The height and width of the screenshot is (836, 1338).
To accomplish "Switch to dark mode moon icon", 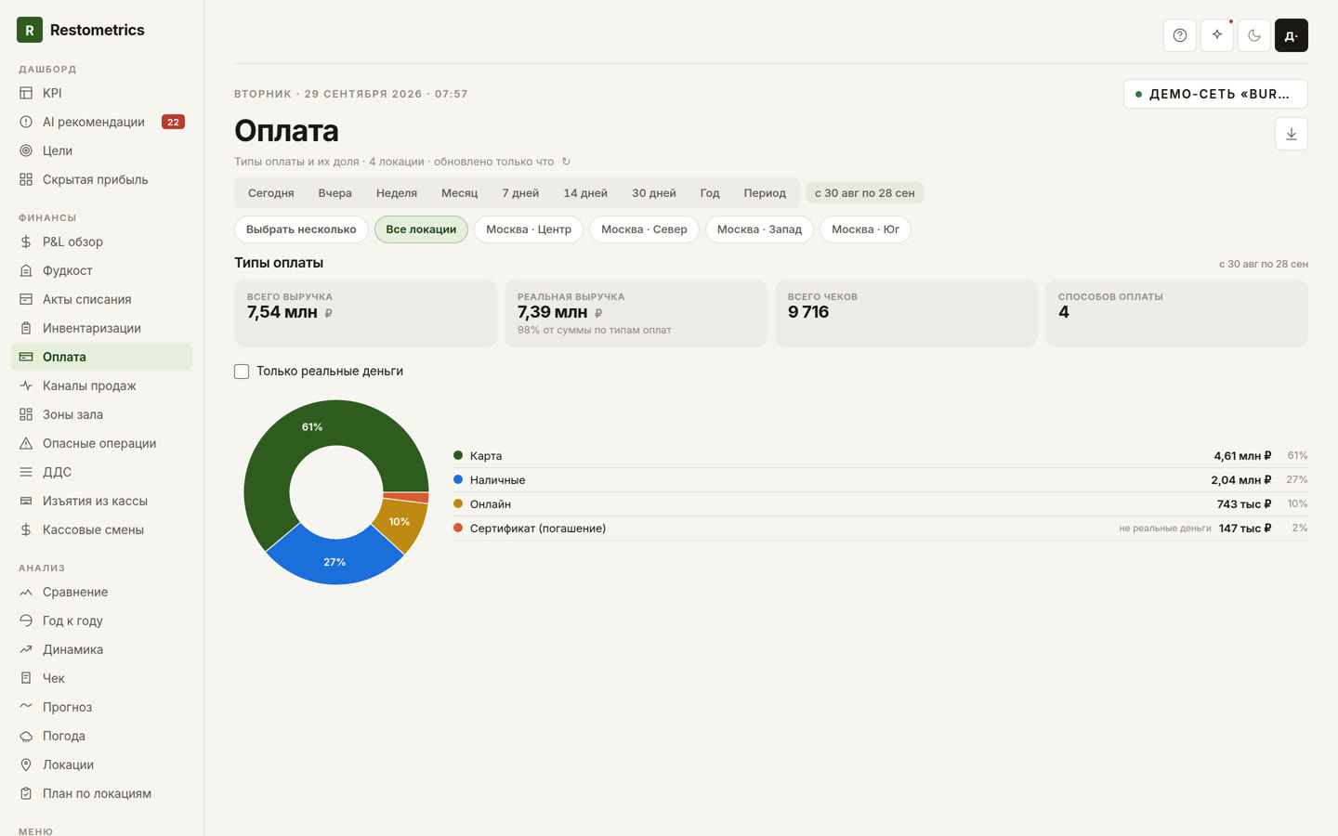I will [1254, 35].
